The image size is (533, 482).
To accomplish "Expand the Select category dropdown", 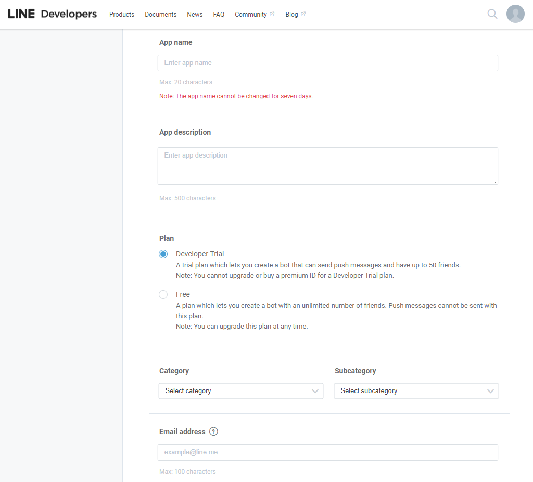I will [x=241, y=391].
